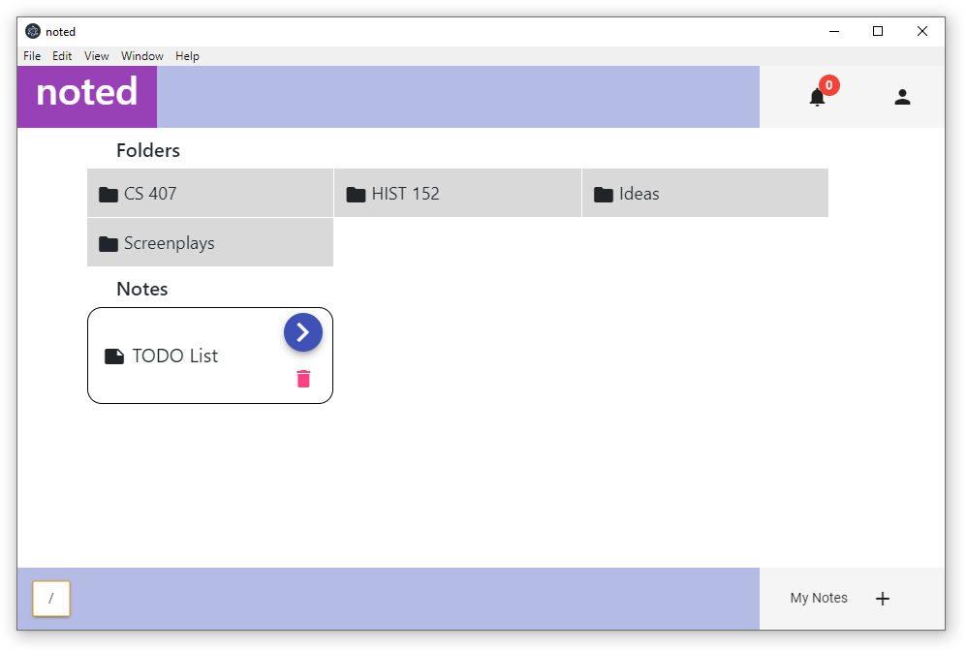Click the Ideas folder icon

603,195
